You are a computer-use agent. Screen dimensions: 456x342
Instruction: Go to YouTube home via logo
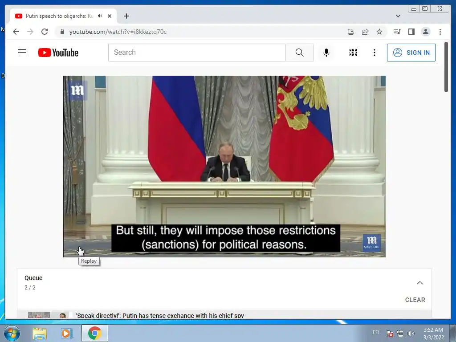(58, 53)
